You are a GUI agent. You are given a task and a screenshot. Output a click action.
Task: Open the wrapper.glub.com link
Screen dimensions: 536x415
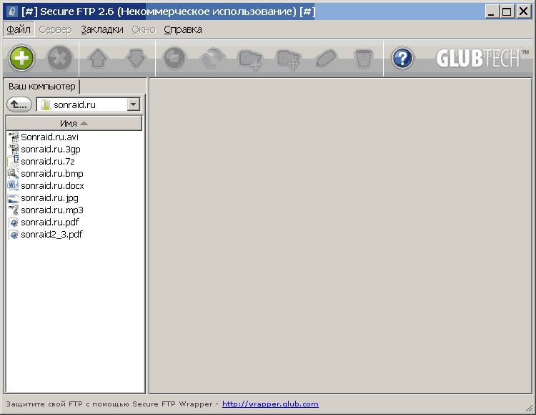pos(270,404)
